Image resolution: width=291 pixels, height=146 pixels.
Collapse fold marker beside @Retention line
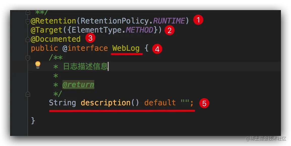28,21
